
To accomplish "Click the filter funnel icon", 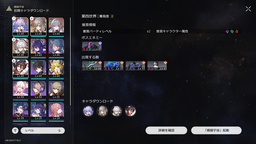I will tap(15, 130).
